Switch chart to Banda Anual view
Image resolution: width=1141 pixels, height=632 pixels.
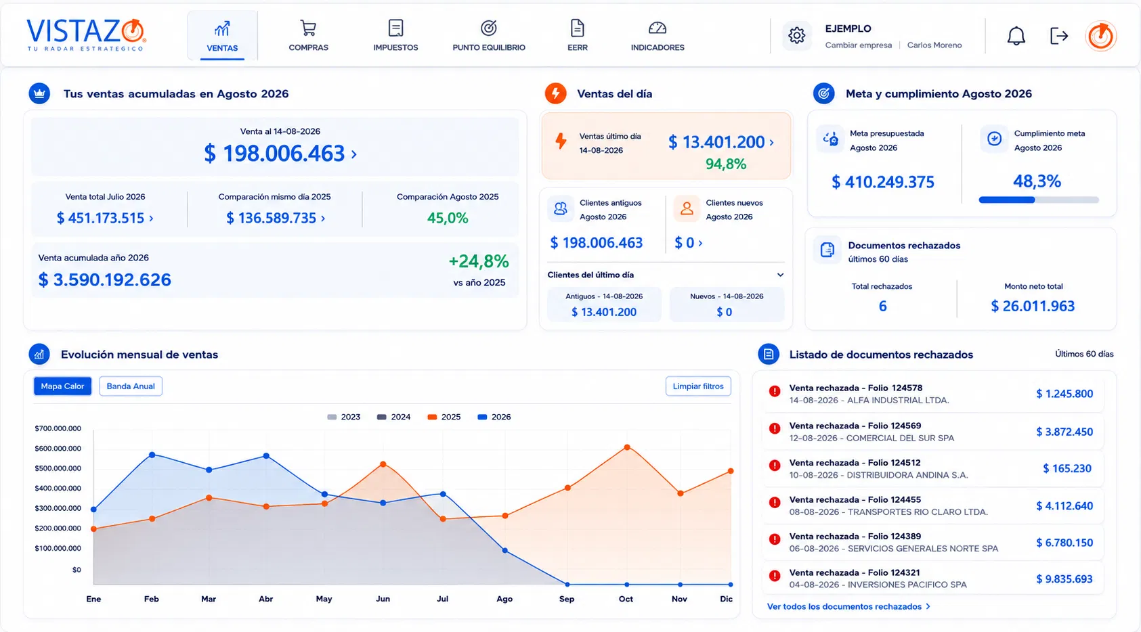(131, 386)
